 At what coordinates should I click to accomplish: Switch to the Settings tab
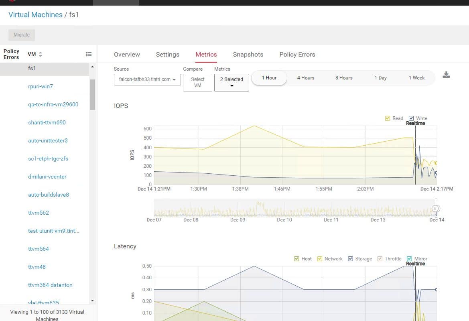click(x=168, y=55)
